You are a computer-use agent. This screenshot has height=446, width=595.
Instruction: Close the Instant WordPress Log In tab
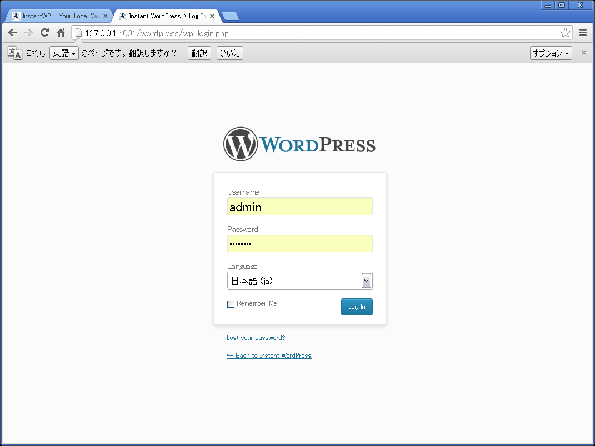click(x=212, y=16)
